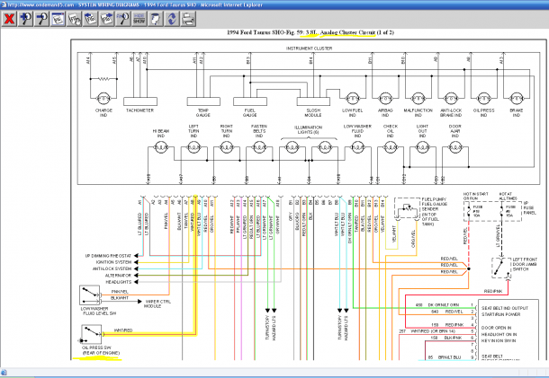Click the IGNITION SYSTEM label
This screenshot has width=549, height=378.
pos(113,262)
